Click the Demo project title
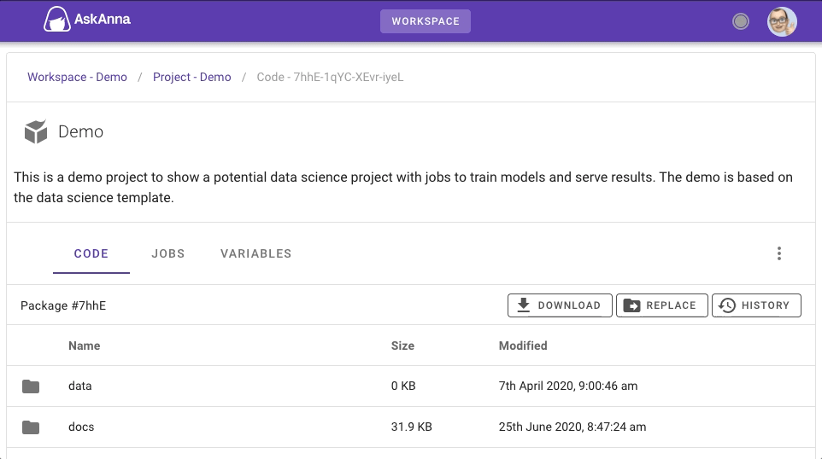Screen dimensions: 822x459 tap(80, 131)
